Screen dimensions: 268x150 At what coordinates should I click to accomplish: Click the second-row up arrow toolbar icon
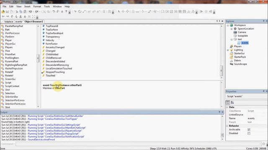tap(12, 17)
